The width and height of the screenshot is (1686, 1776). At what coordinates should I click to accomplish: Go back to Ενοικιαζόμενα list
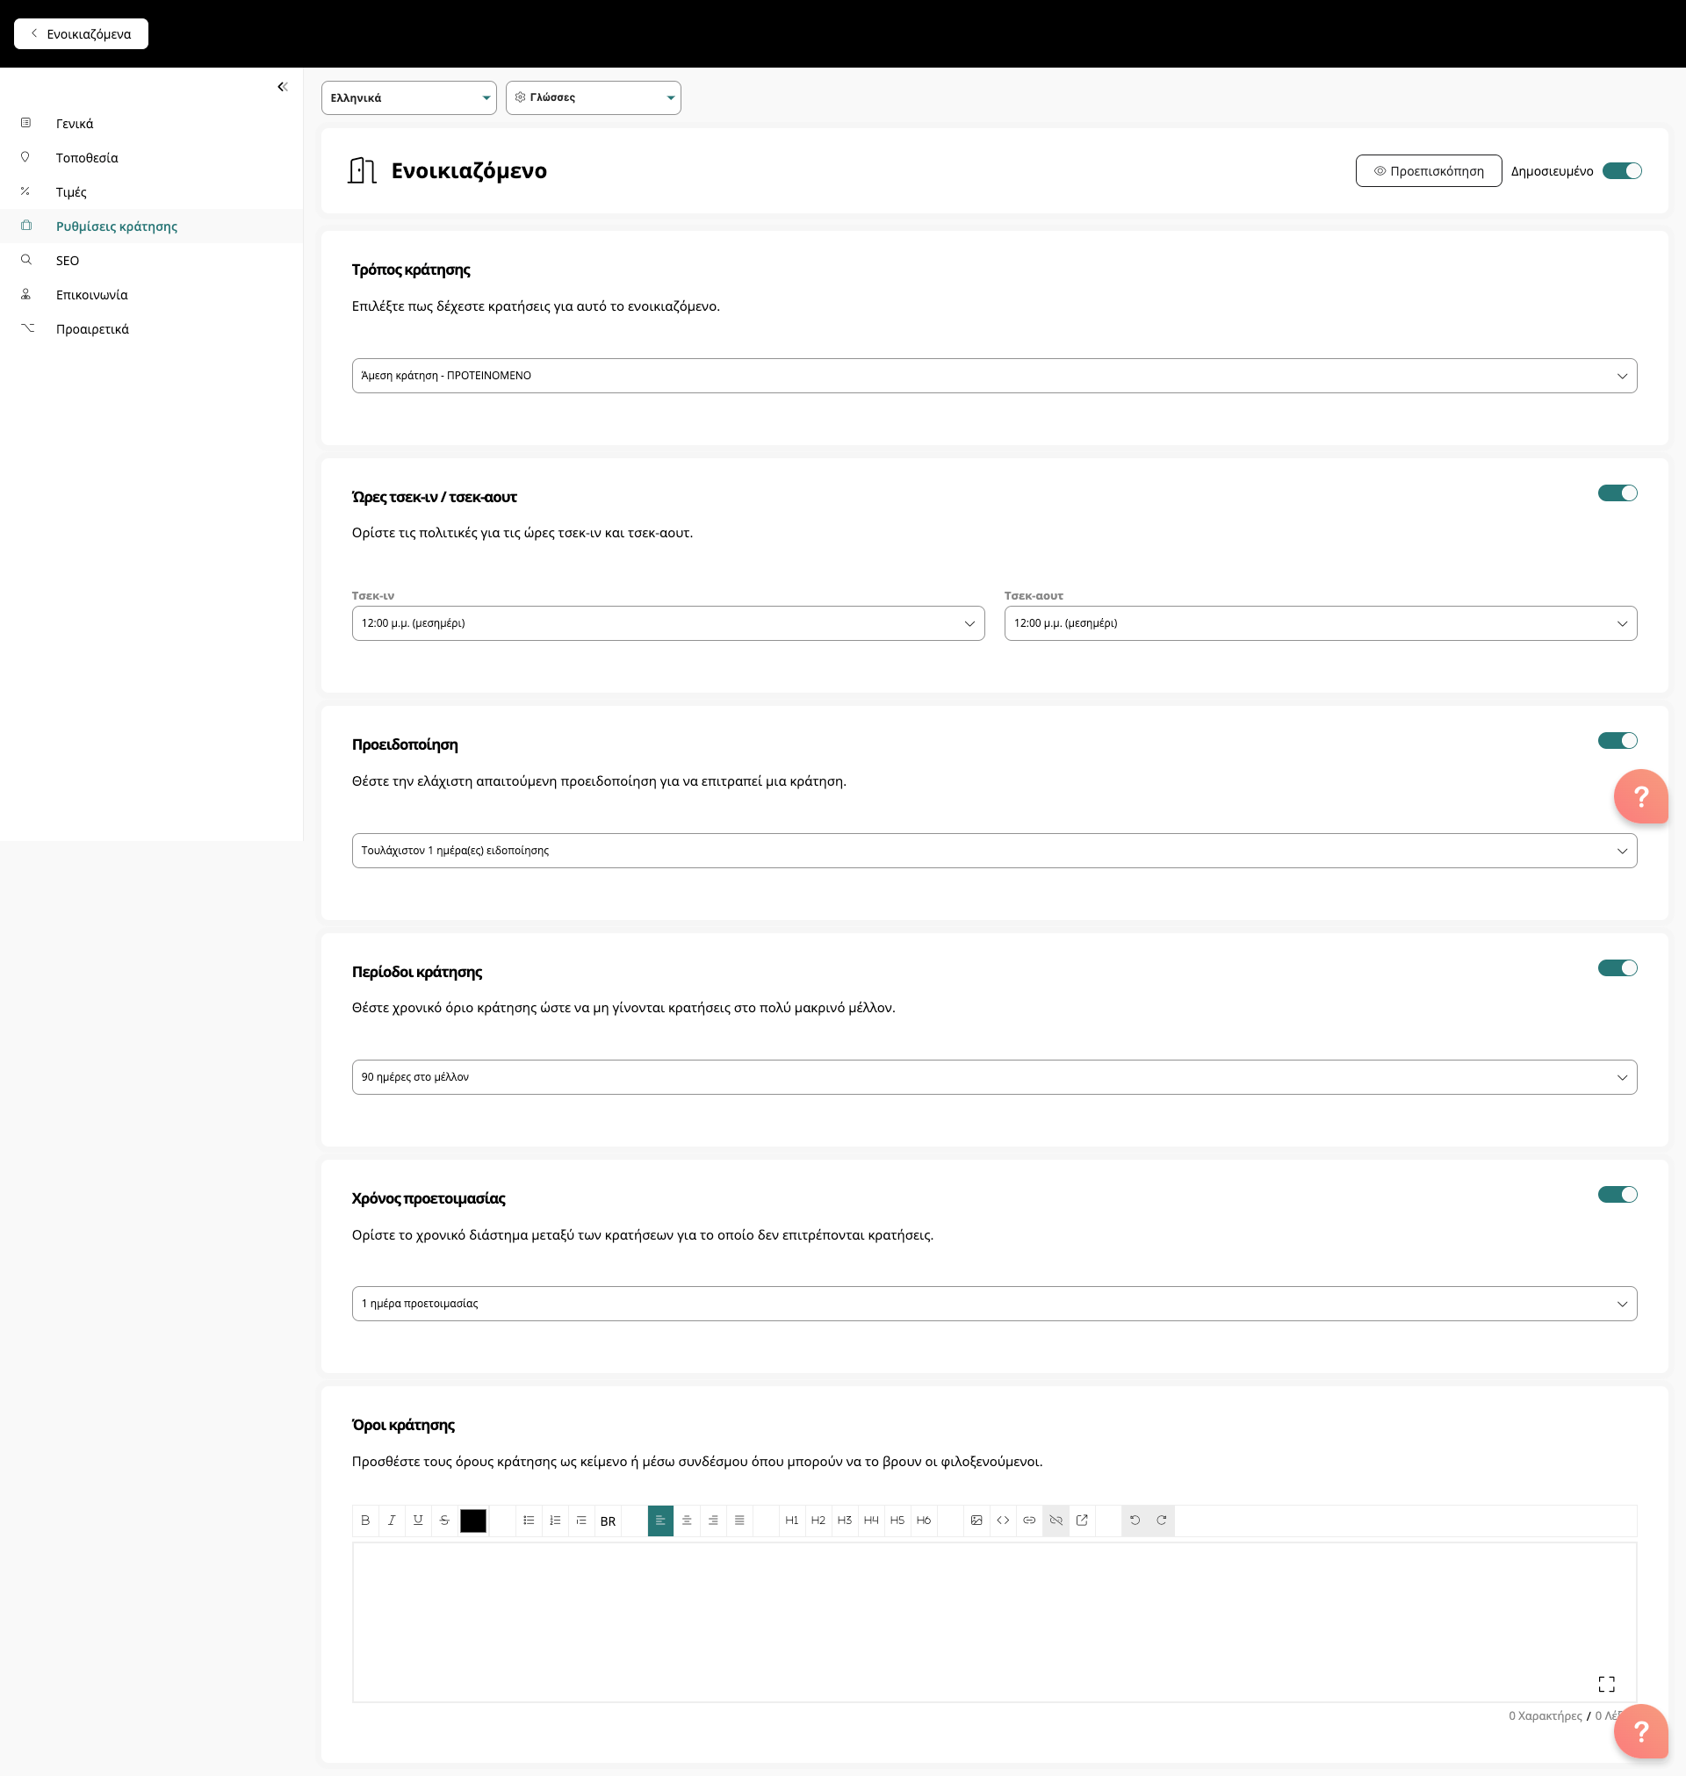[81, 34]
